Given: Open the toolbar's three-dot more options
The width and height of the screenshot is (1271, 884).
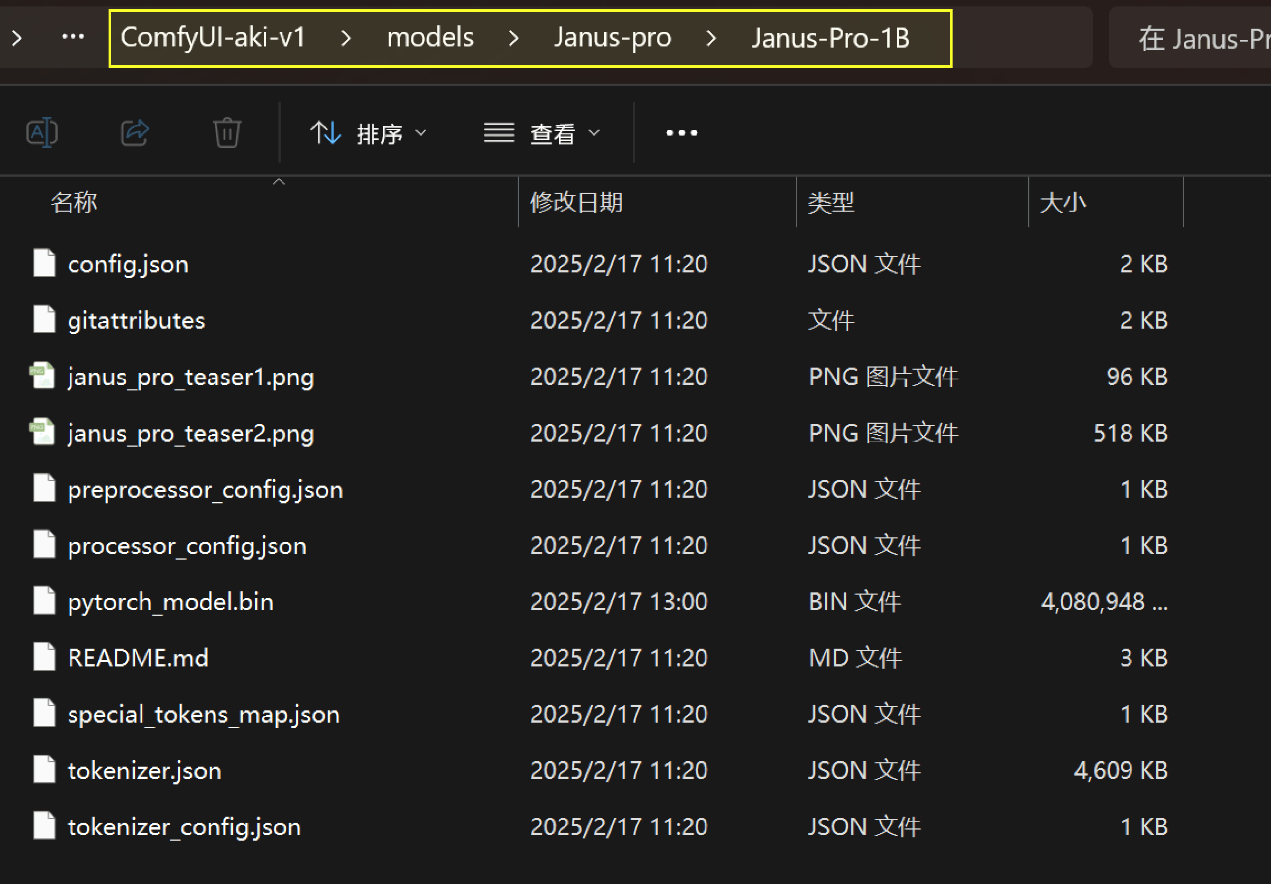Looking at the screenshot, I should pyautogui.click(x=682, y=133).
